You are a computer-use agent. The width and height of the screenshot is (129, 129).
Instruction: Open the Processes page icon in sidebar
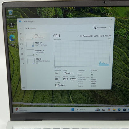[21, 33]
